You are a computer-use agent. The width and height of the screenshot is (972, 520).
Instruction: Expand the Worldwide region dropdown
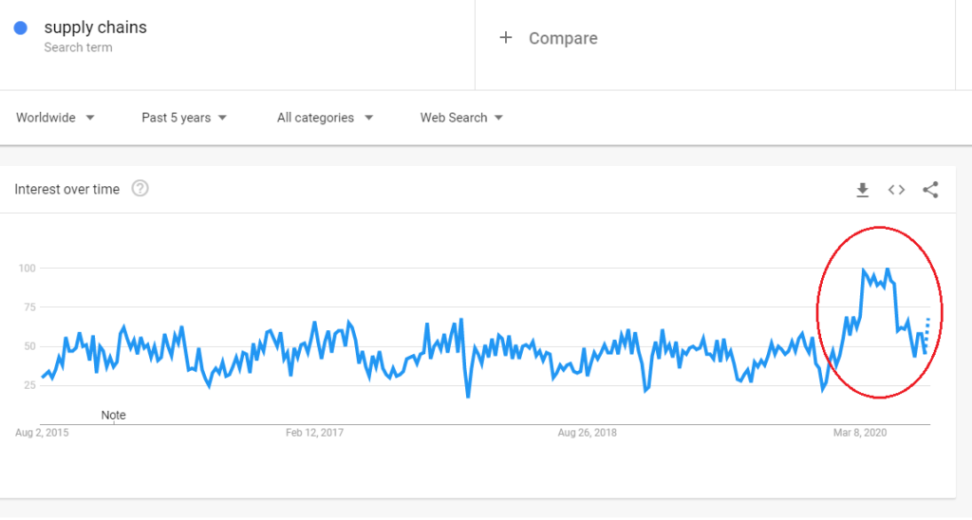click(55, 118)
